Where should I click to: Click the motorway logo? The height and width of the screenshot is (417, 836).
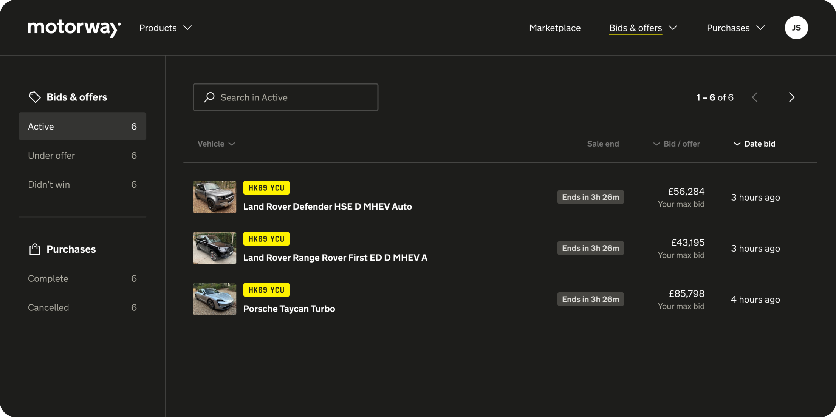click(74, 28)
